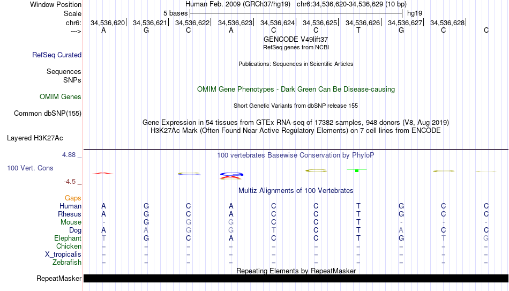Click the ---> sequence direction label
Viewport: 509px width, 291px height.
coord(76,31)
